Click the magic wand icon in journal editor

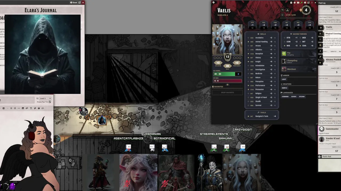coord(35,108)
